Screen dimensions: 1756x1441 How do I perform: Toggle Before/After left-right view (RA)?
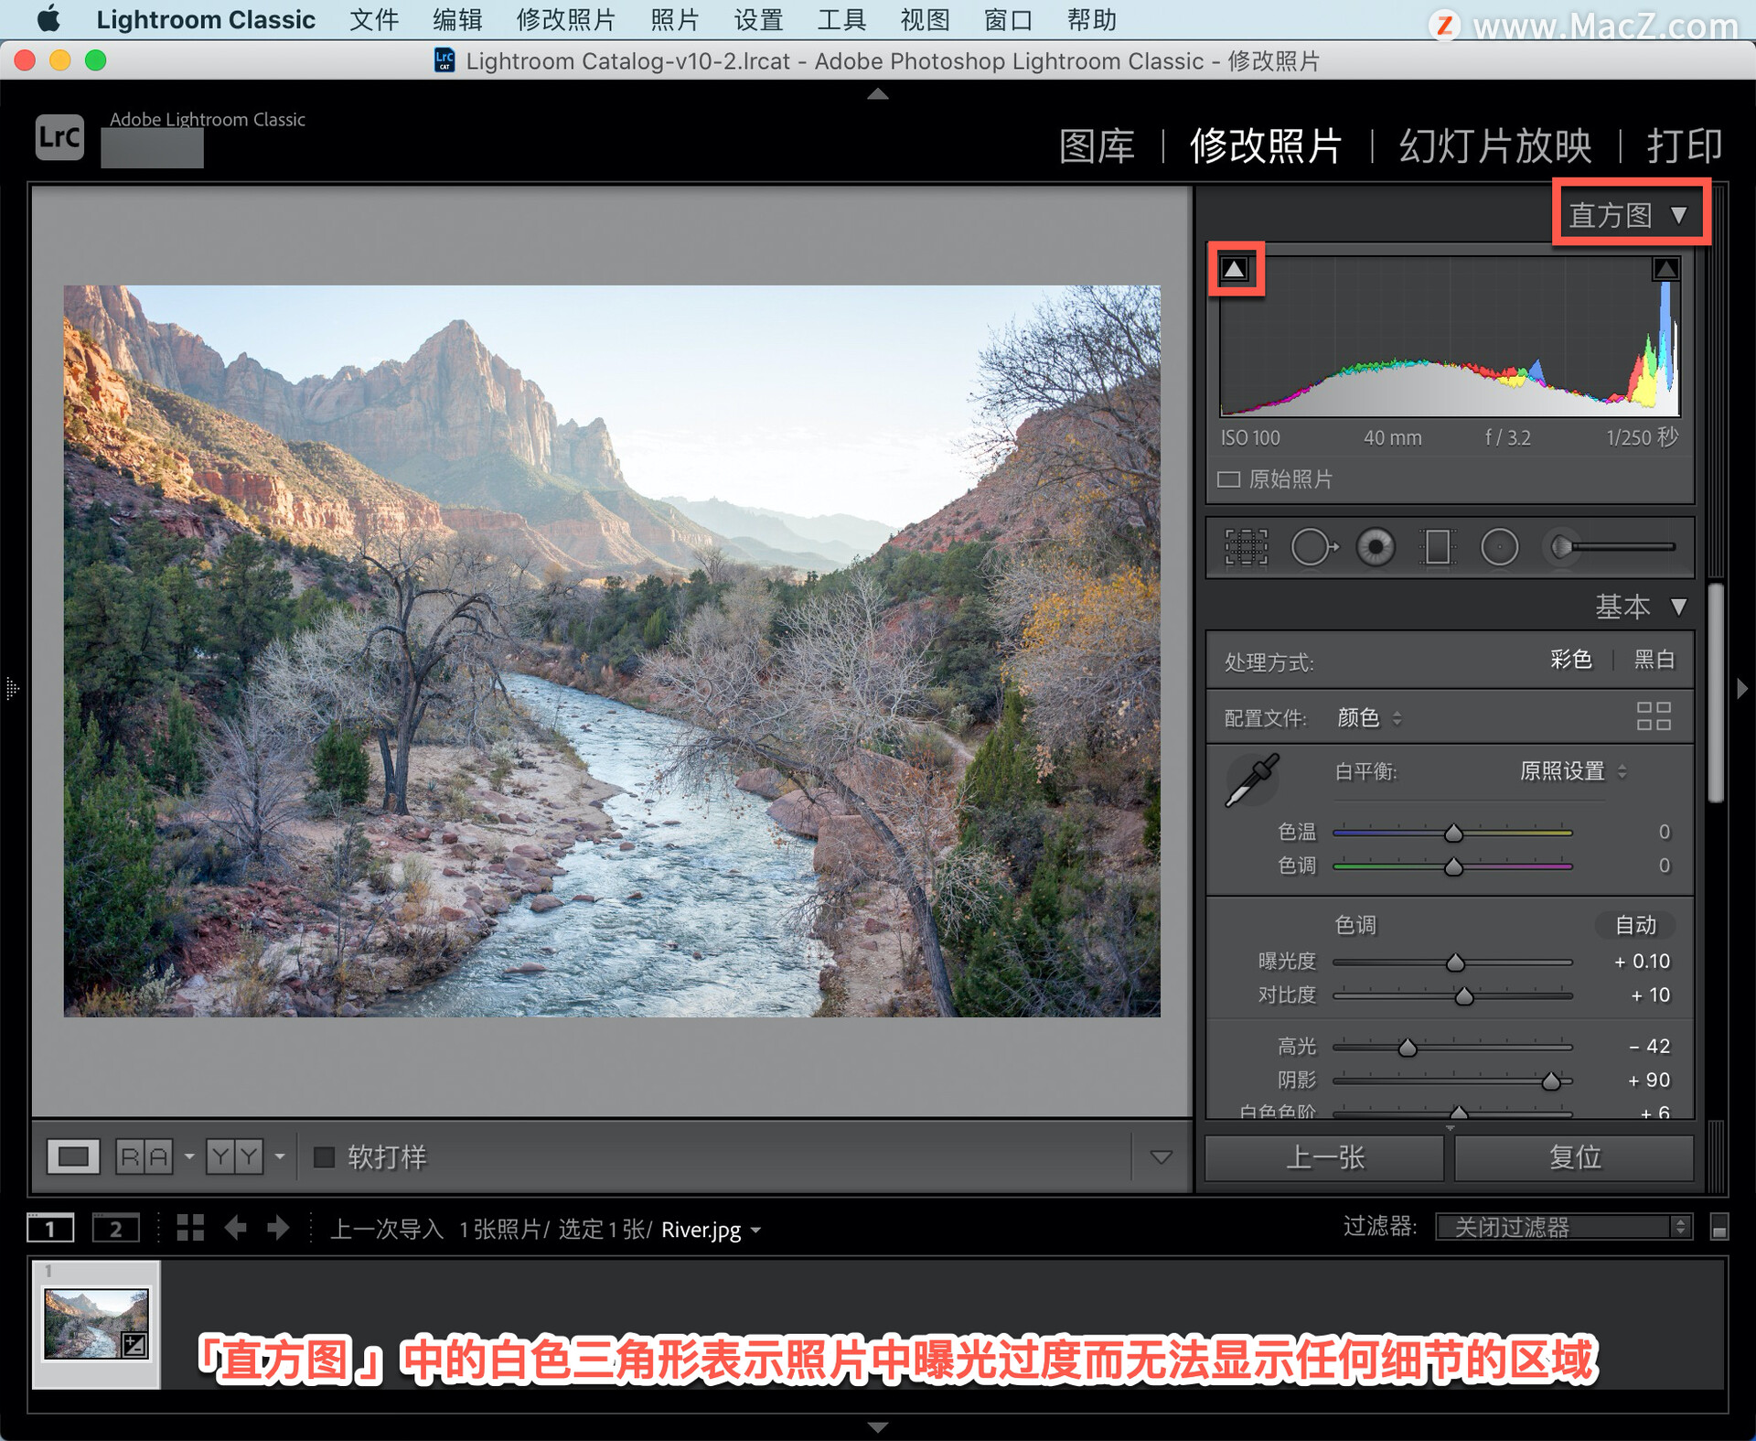click(145, 1156)
